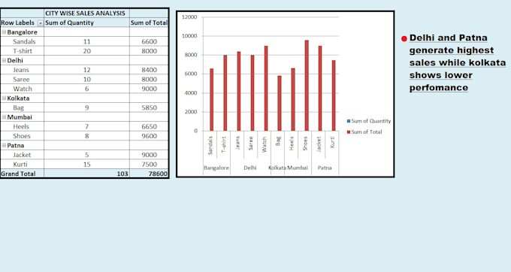Click the Delhi axis category label
The width and height of the screenshot is (511, 272).
250,168
